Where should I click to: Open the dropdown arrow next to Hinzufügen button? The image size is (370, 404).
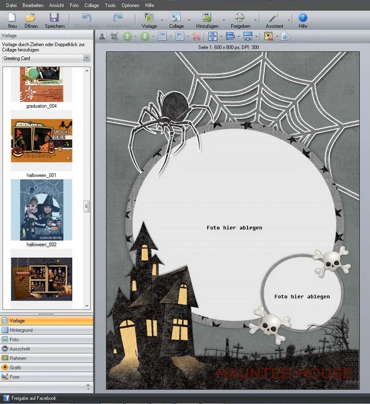tap(223, 20)
